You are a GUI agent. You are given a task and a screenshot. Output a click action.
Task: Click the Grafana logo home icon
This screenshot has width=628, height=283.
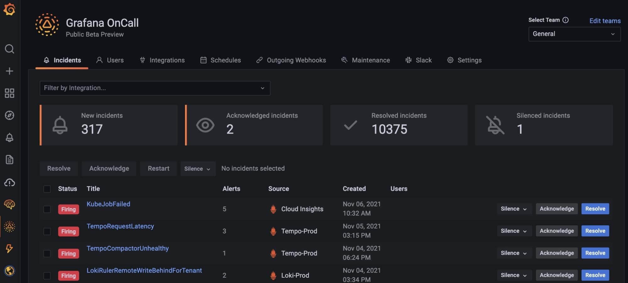click(x=9, y=9)
